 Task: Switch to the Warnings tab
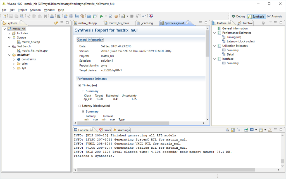click(x=122, y=130)
